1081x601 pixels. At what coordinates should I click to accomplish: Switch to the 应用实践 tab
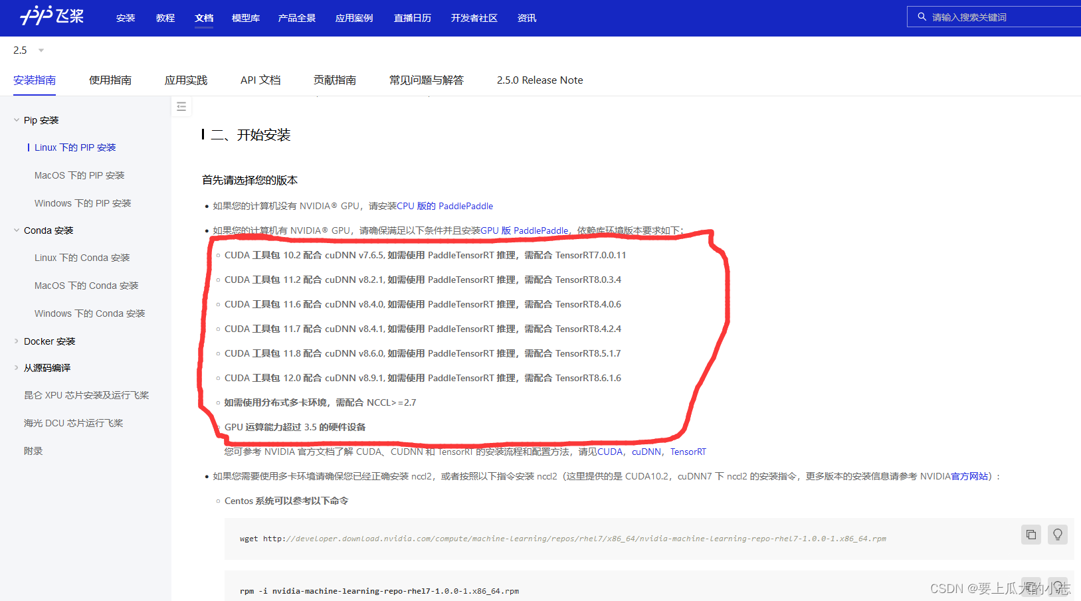pos(186,80)
